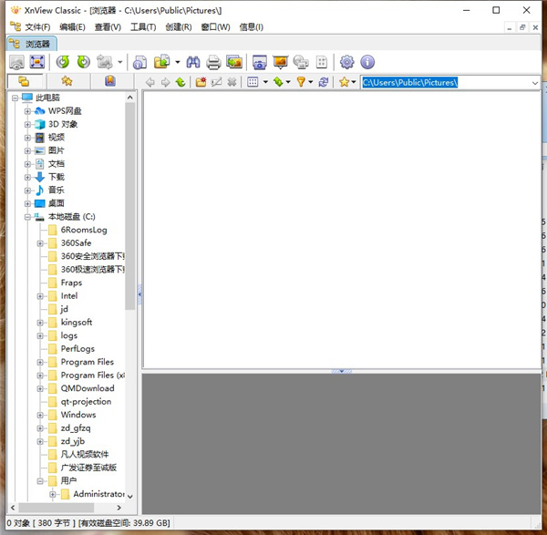Open the screen capture camera icon
Screen dimensions: 547x535
pos(260,62)
